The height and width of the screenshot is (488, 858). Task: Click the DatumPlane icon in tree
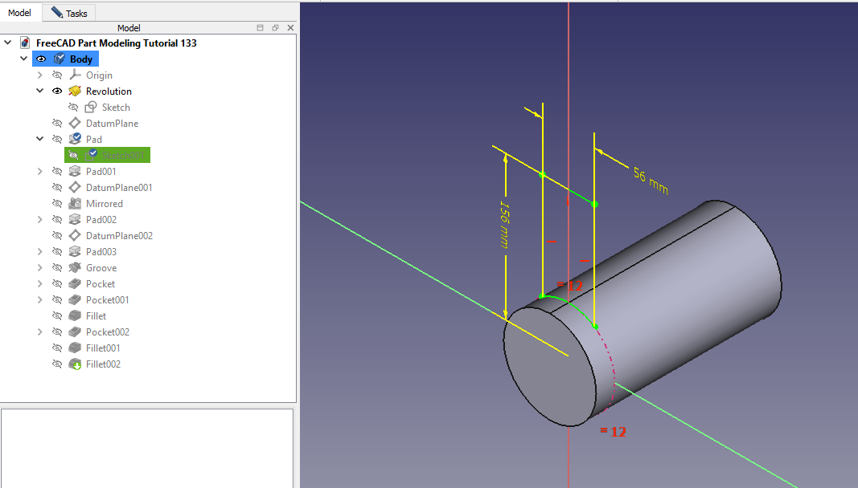pos(75,124)
